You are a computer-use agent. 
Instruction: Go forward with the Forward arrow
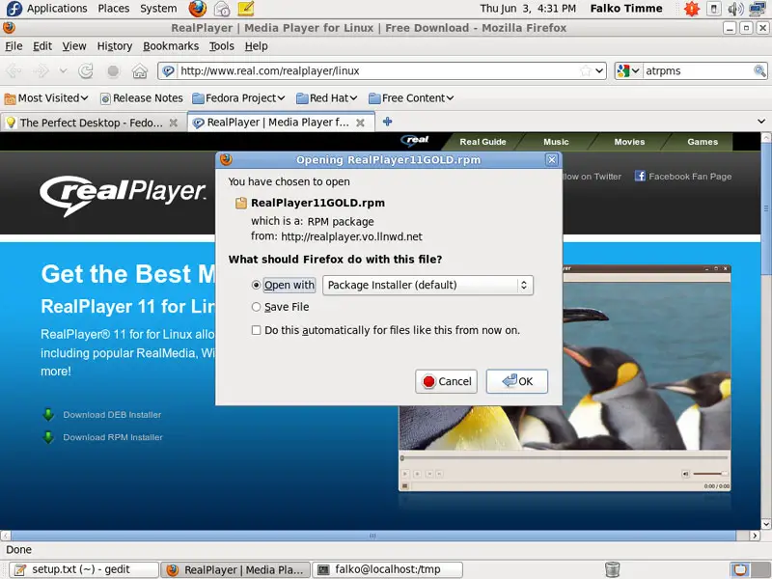coord(41,70)
